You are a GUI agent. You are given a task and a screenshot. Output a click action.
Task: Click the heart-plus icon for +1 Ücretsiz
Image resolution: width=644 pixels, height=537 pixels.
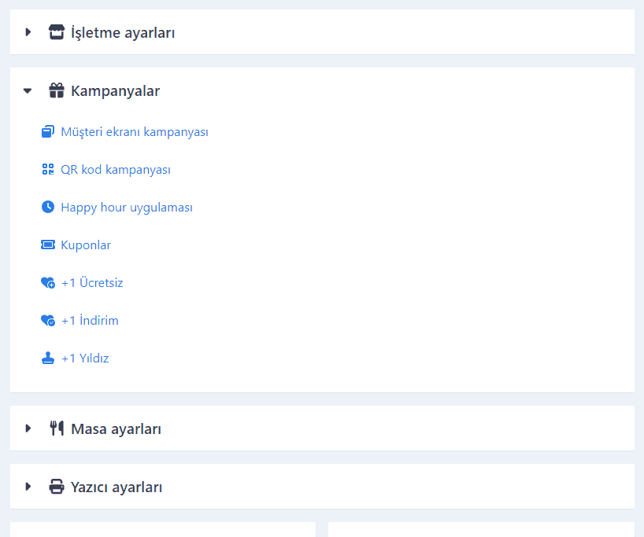48,283
